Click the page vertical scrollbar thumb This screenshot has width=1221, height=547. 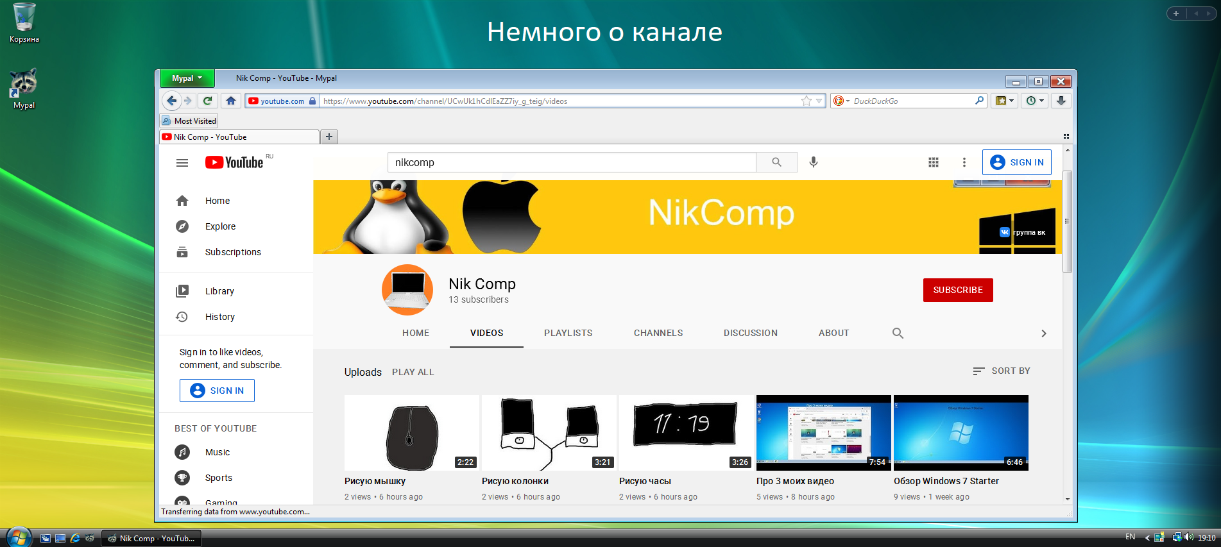pos(1067,221)
